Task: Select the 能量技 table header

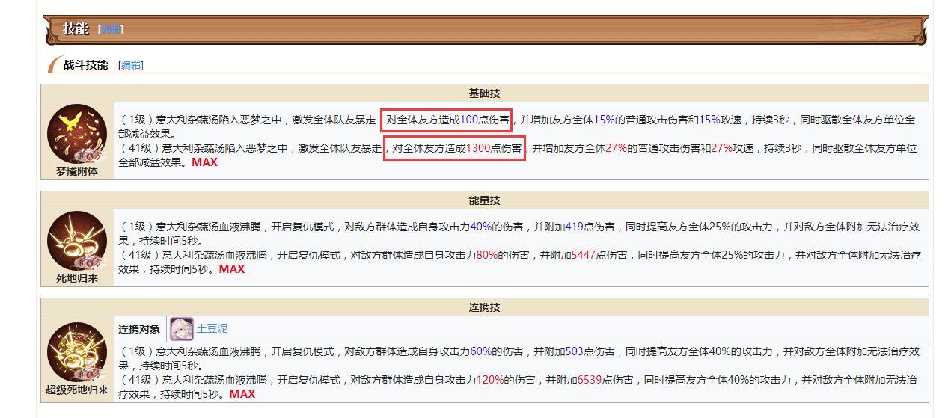Action: click(x=485, y=200)
